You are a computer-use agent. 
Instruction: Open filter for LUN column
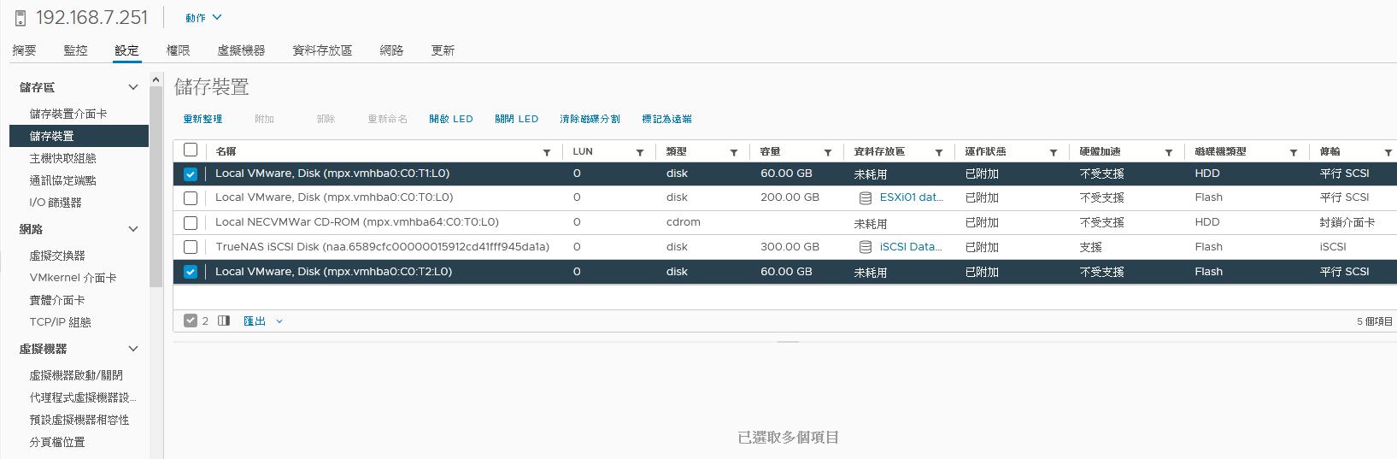[x=640, y=152]
